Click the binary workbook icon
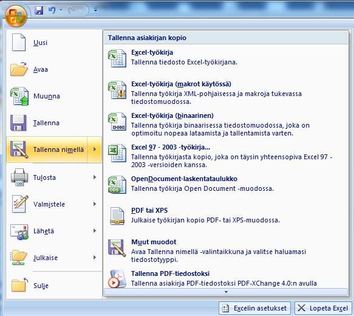 click(117, 122)
